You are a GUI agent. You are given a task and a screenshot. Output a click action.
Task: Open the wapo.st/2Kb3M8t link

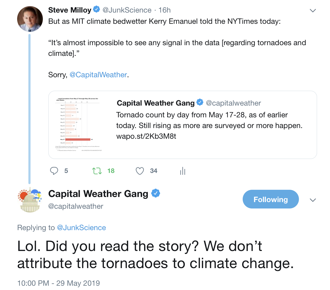(x=146, y=136)
